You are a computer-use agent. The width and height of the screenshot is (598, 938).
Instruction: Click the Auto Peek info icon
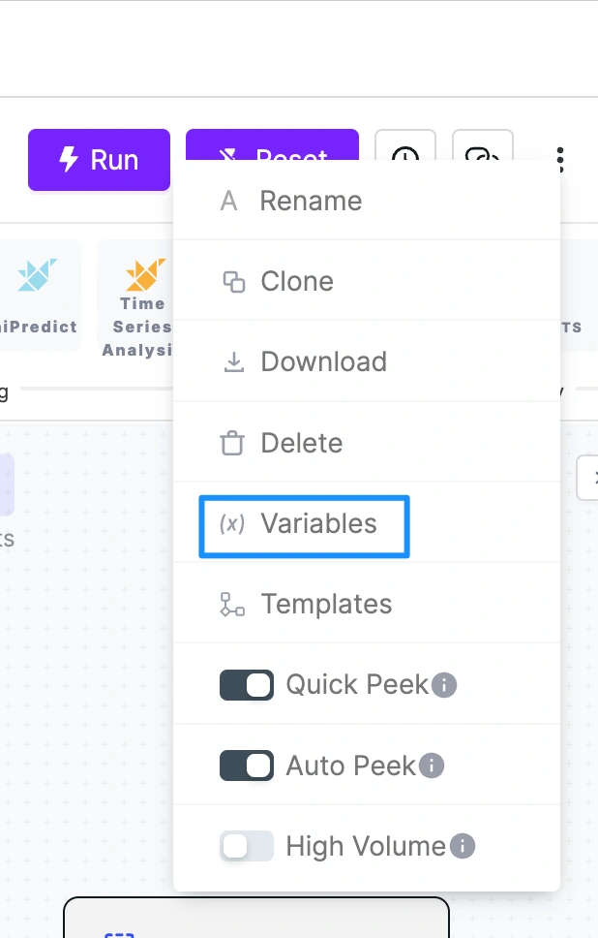pos(432,766)
